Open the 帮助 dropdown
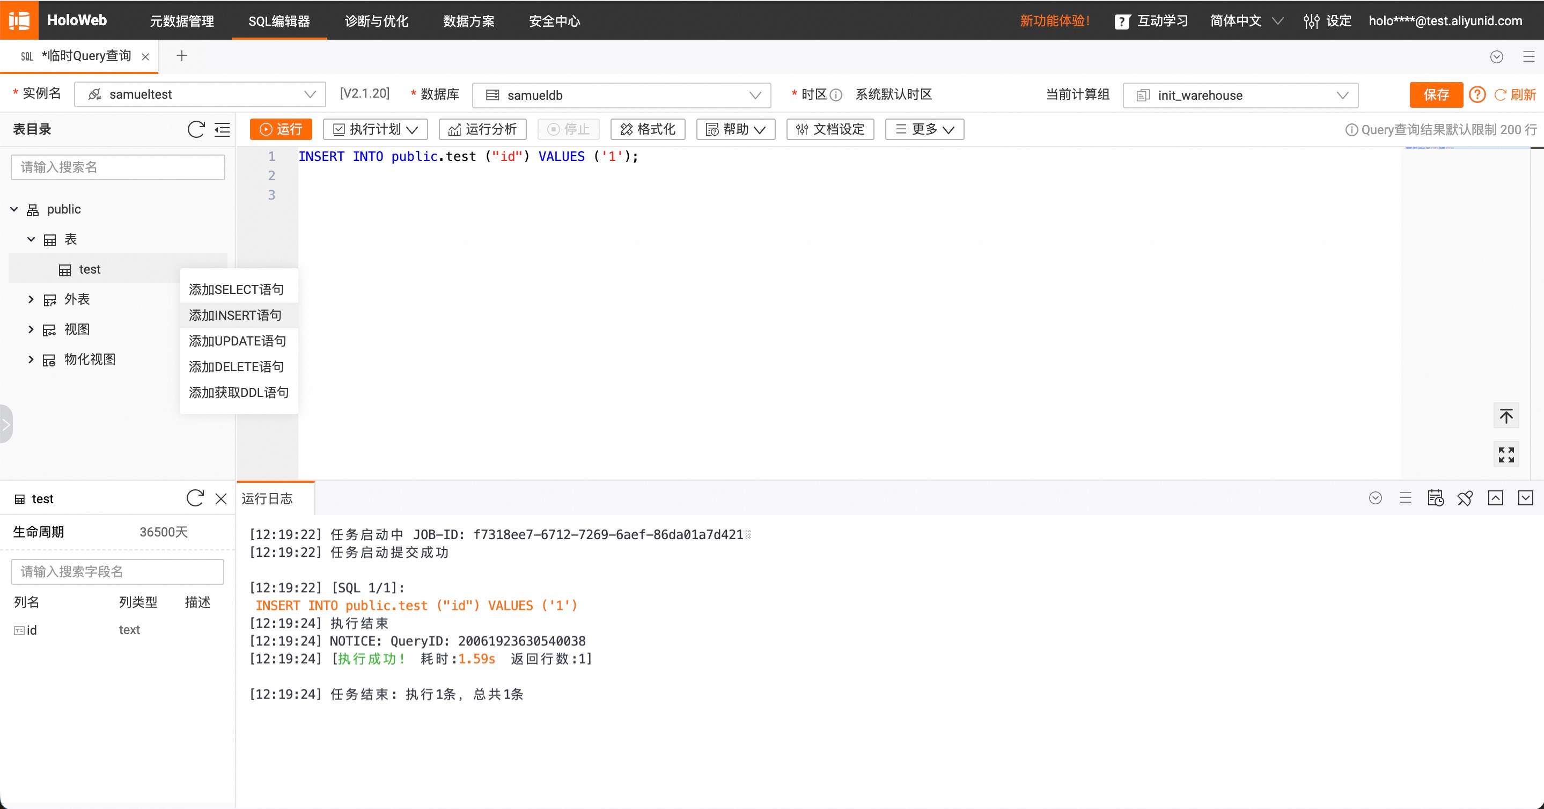Screen dimensions: 1544x809 (x=736, y=129)
